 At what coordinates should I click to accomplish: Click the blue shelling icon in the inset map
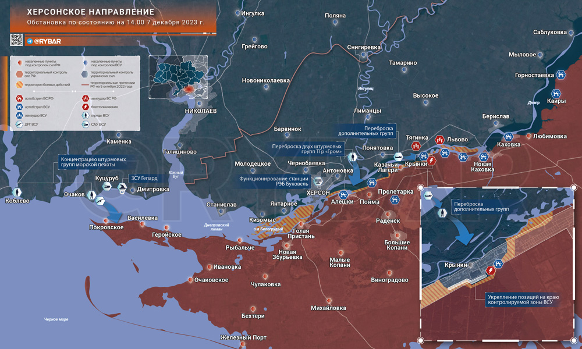[499, 263]
